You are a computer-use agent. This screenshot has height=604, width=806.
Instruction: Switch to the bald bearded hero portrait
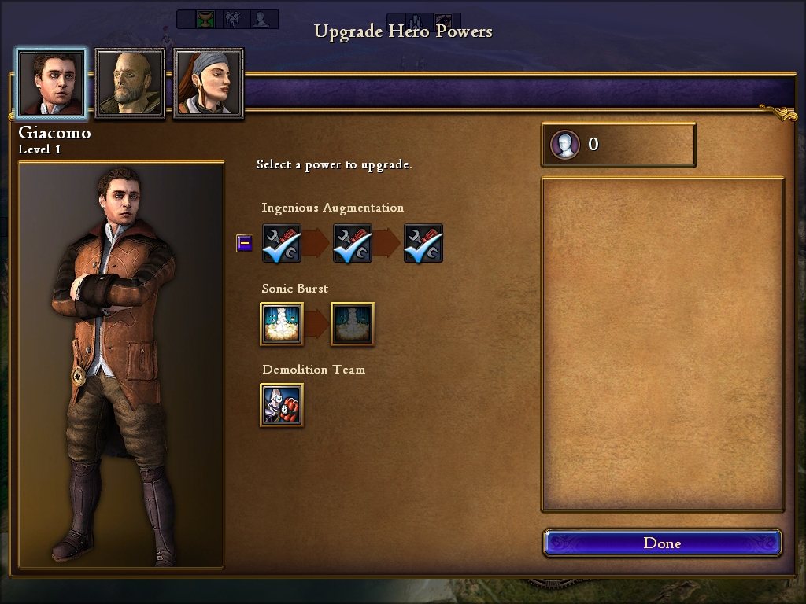130,83
